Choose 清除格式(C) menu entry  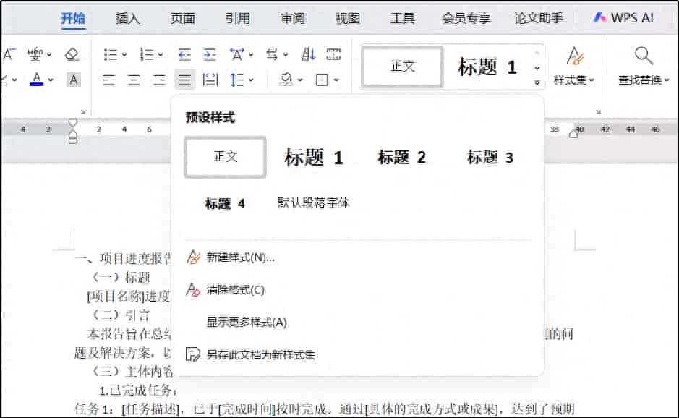[x=225, y=290]
